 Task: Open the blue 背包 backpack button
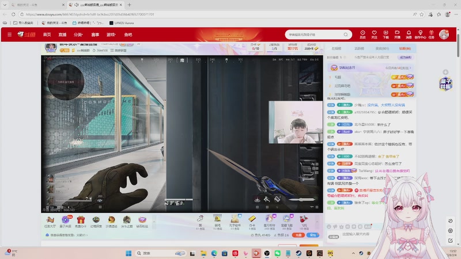coord(313,235)
